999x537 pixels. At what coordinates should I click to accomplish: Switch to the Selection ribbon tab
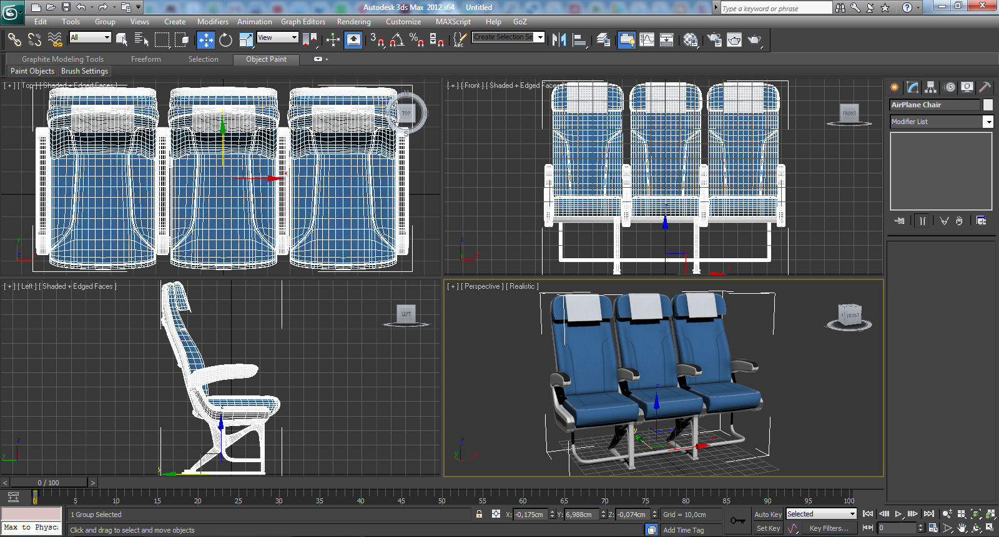click(204, 59)
